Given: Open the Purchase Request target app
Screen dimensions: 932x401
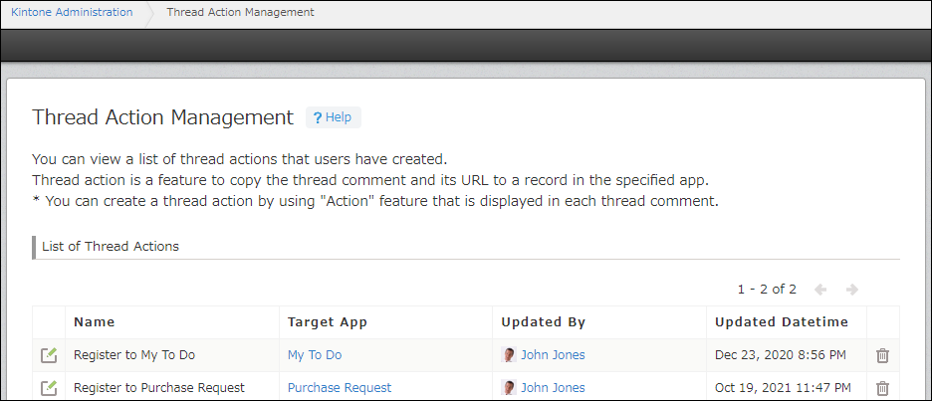Looking at the screenshot, I should [x=340, y=388].
